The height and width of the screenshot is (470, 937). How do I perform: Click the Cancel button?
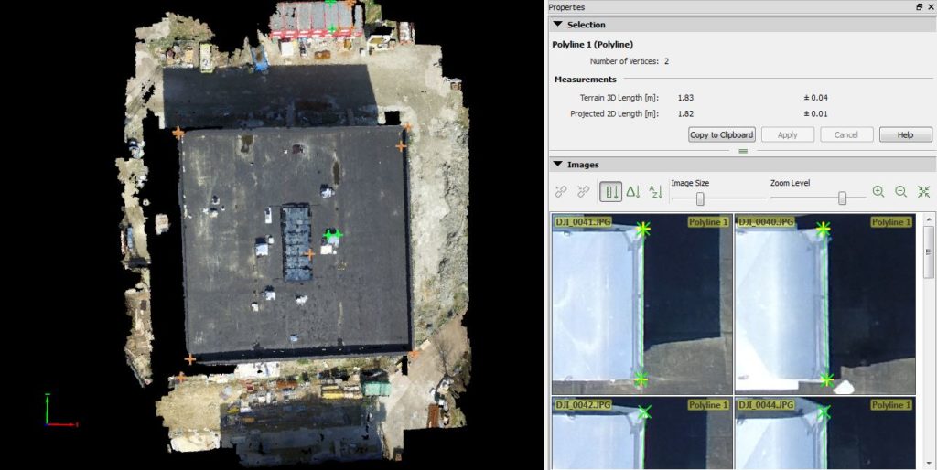tap(846, 134)
